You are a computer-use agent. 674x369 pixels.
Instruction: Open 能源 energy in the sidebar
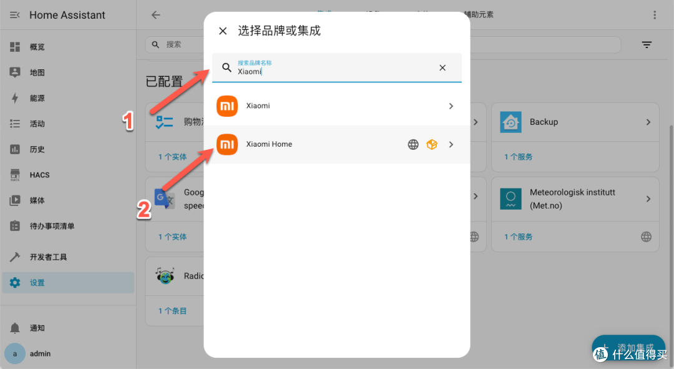[68, 98]
